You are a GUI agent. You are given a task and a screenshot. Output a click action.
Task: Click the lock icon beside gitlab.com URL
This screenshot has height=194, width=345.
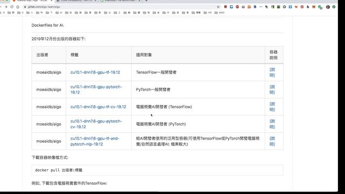tap(25, 7)
